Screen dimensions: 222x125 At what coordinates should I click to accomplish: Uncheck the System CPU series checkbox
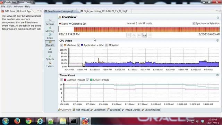click(106, 45)
